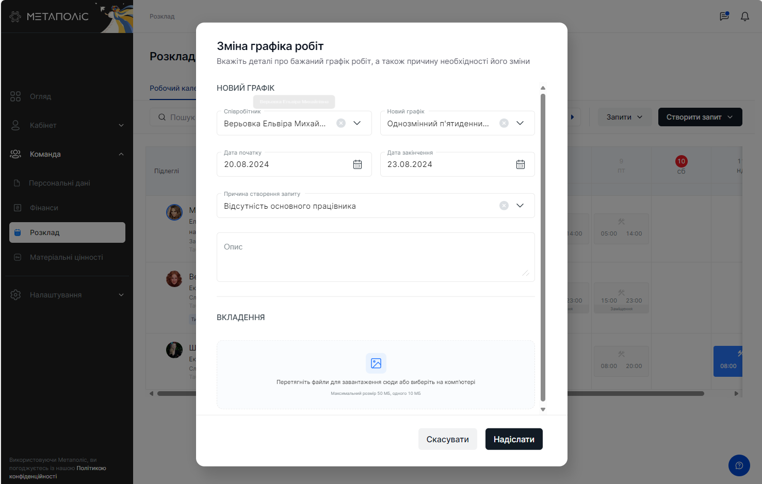Viewport: 762px width, 484px height.
Task: Expand the Новий графік dropdown
Action: pos(520,123)
